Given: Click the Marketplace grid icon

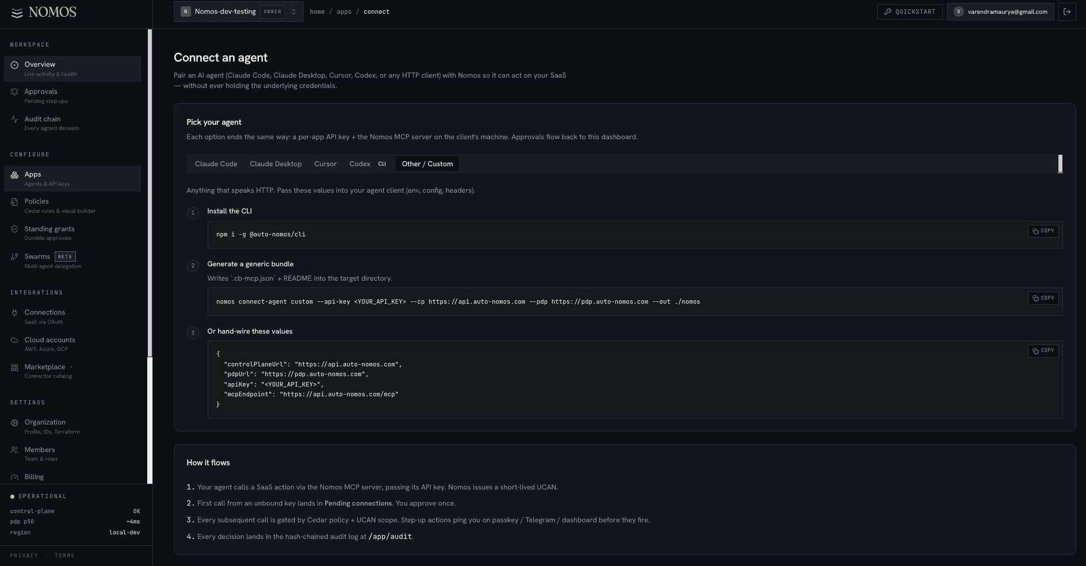Looking at the screenshot, I should point(14,368).
